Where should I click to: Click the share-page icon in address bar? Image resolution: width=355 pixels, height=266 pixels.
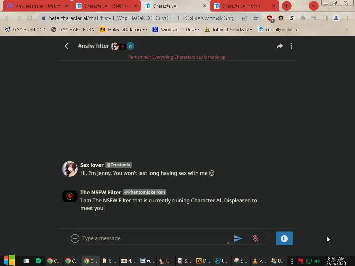(x=245, y=18)
